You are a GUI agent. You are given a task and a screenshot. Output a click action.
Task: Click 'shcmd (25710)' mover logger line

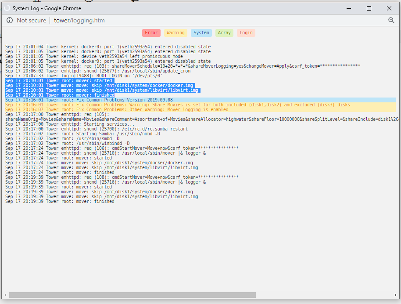106,153
